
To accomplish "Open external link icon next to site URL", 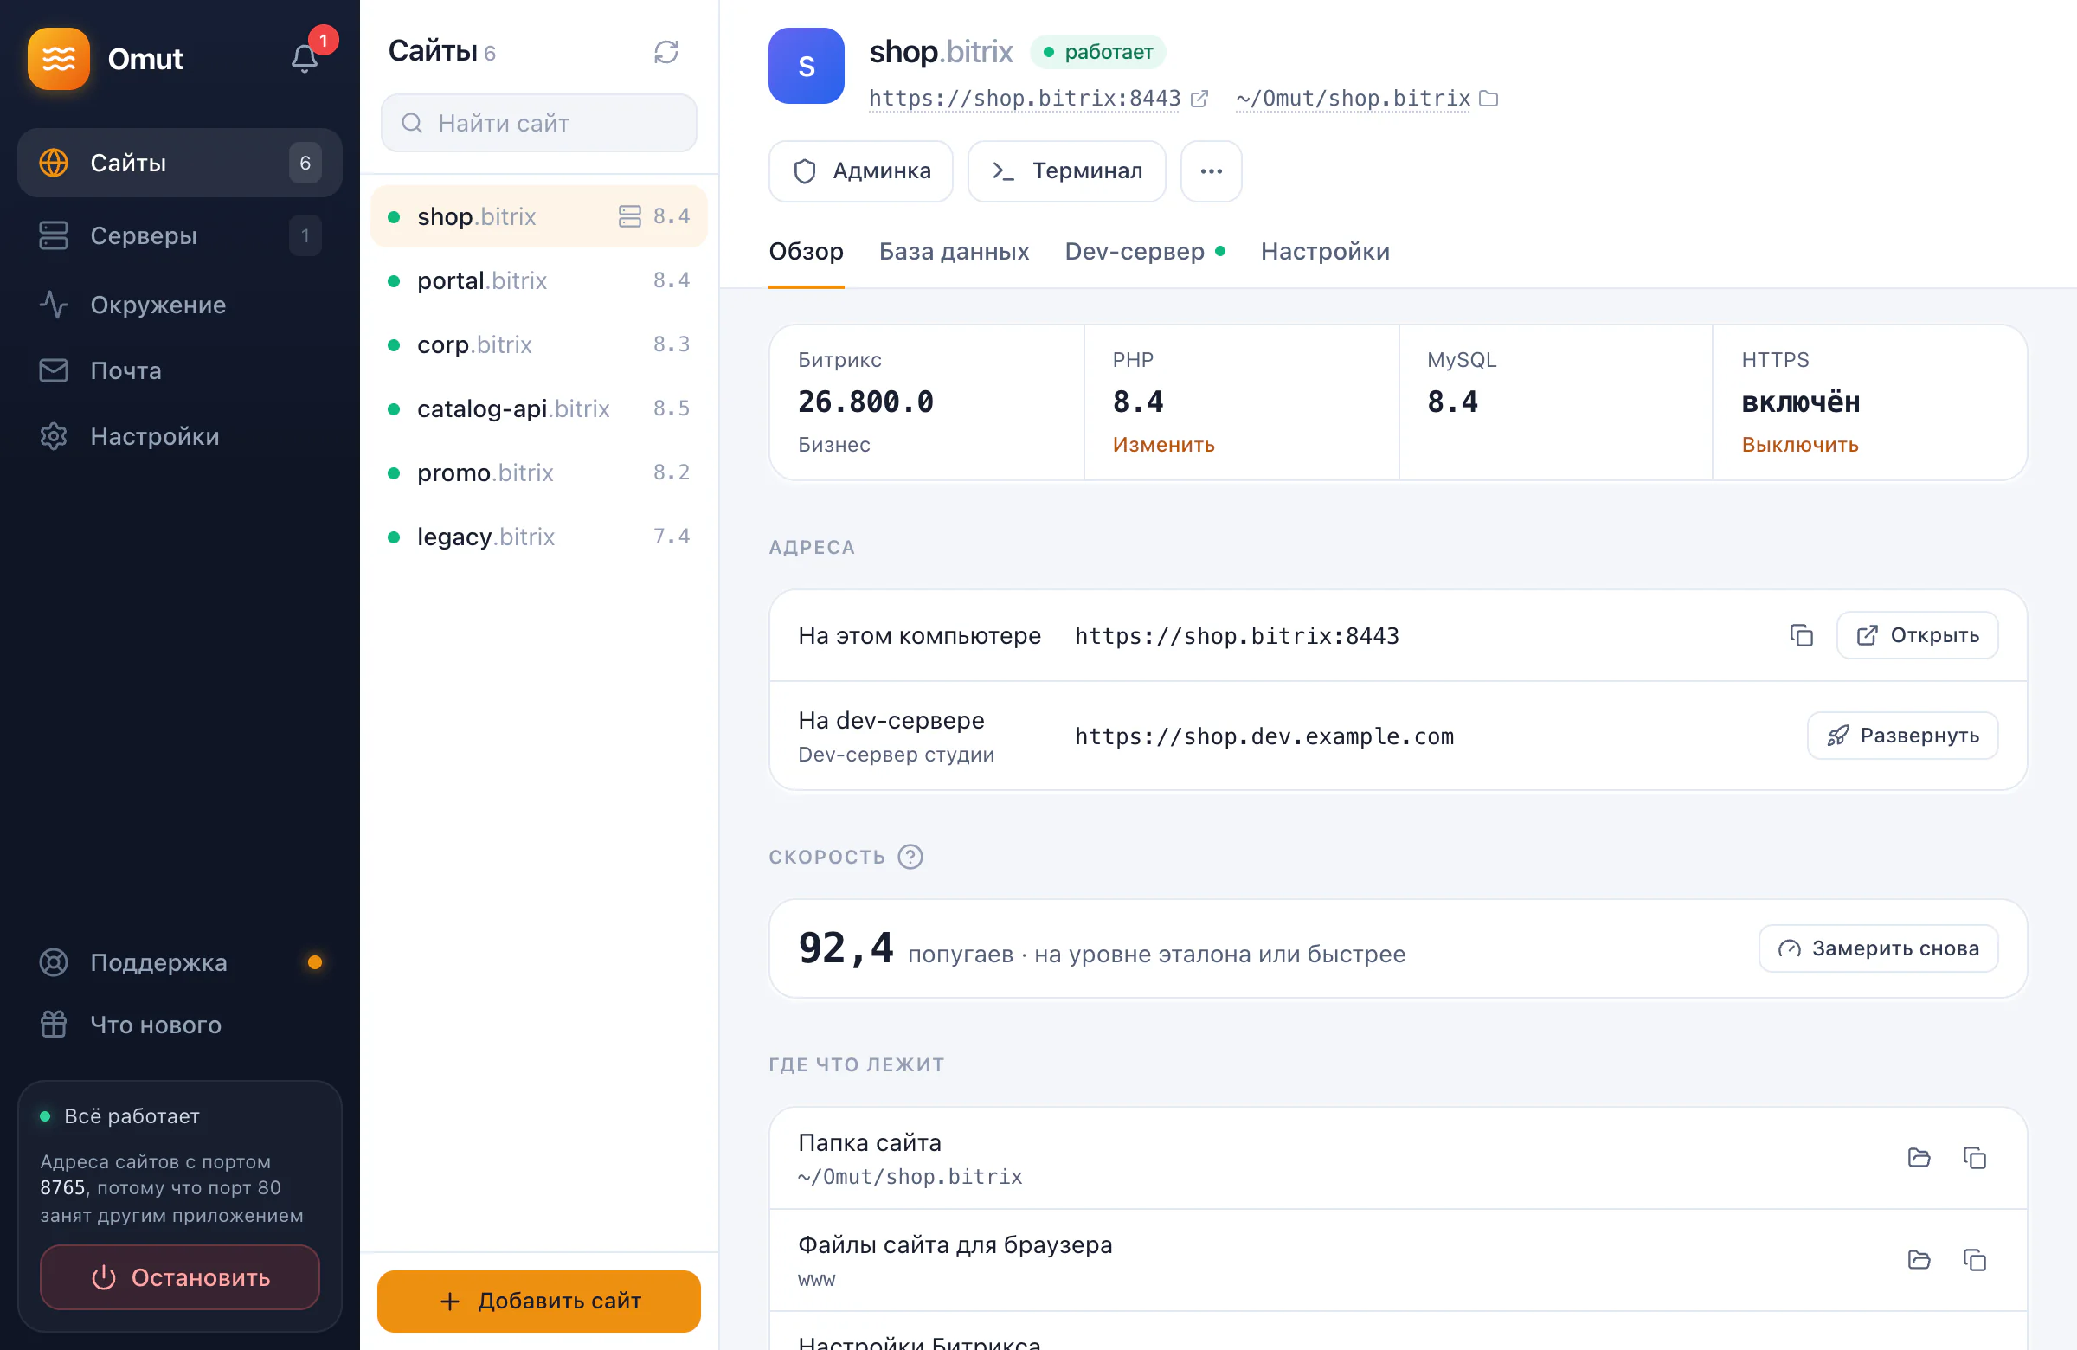I will point(1200,99).
